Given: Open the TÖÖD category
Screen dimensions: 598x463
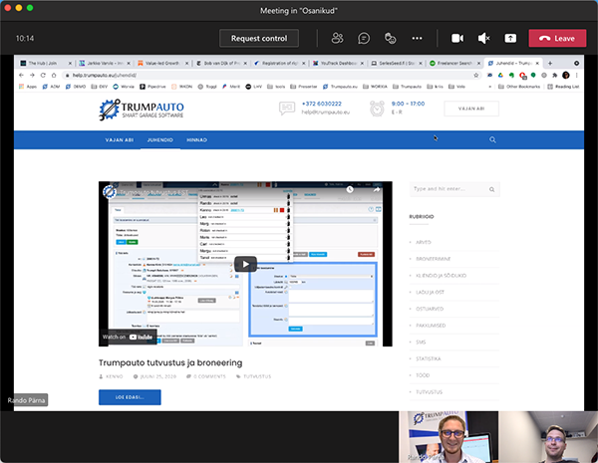Looking at the screenshot, I should (x=423, y=375).
